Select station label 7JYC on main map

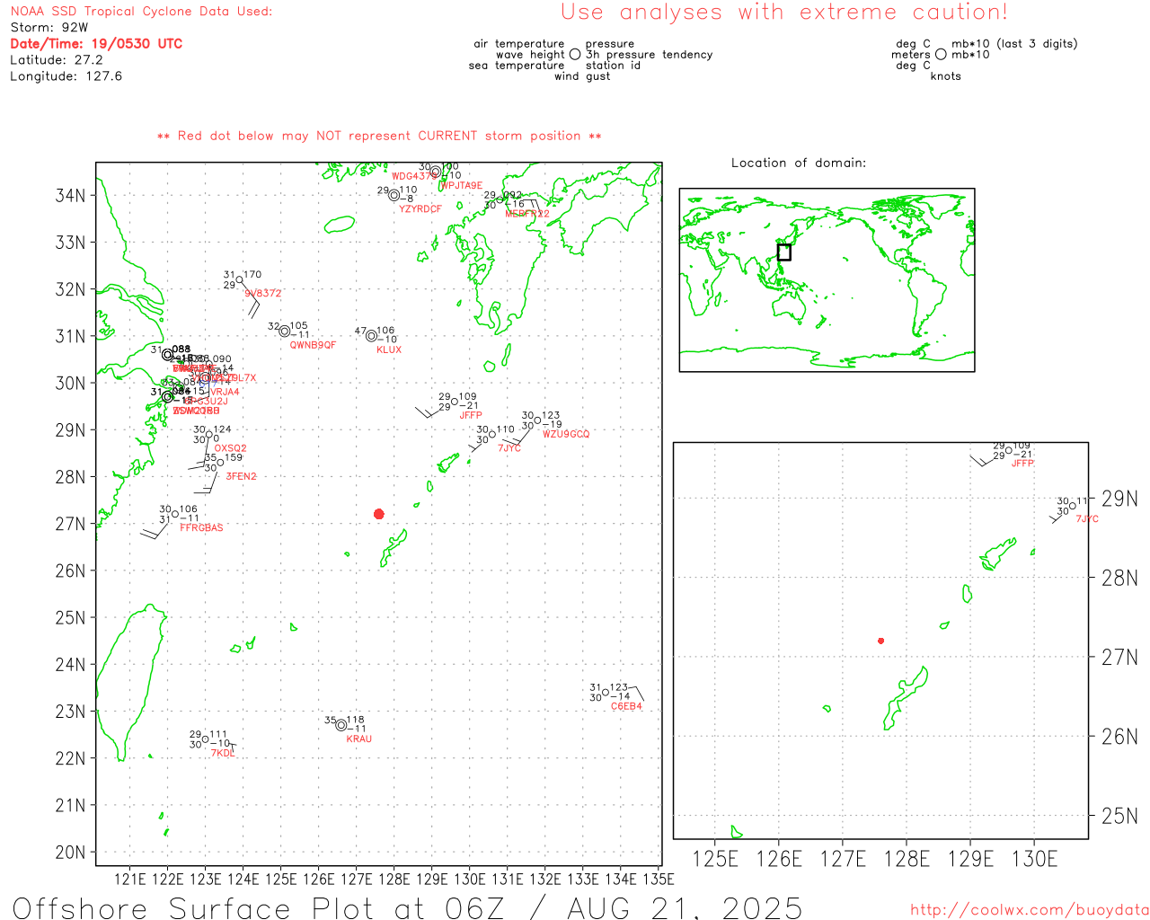pos(509,448)
